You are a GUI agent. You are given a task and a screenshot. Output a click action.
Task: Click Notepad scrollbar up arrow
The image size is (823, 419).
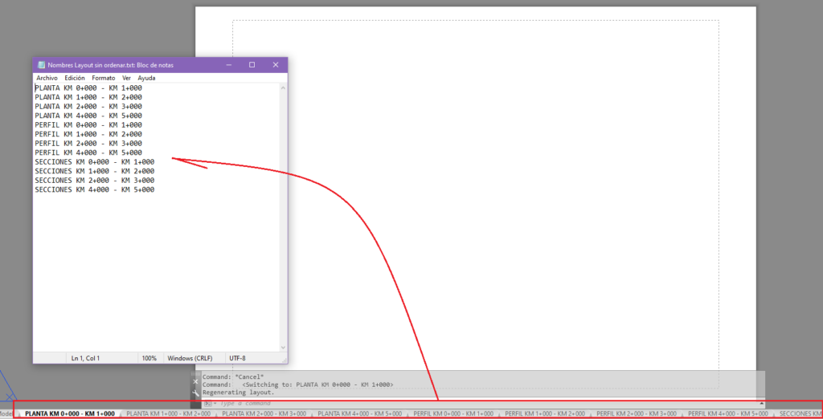(x=284, y=87)
